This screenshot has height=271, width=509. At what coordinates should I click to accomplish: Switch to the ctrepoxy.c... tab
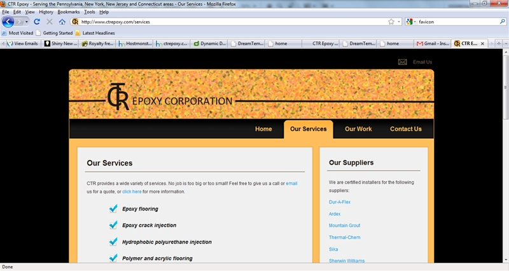click(172, 43)
